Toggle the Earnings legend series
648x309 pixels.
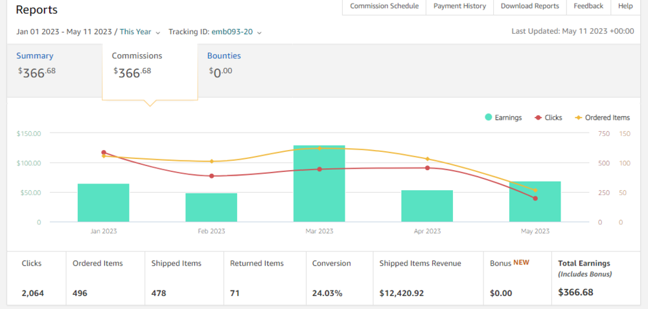[x=503, y=118]
